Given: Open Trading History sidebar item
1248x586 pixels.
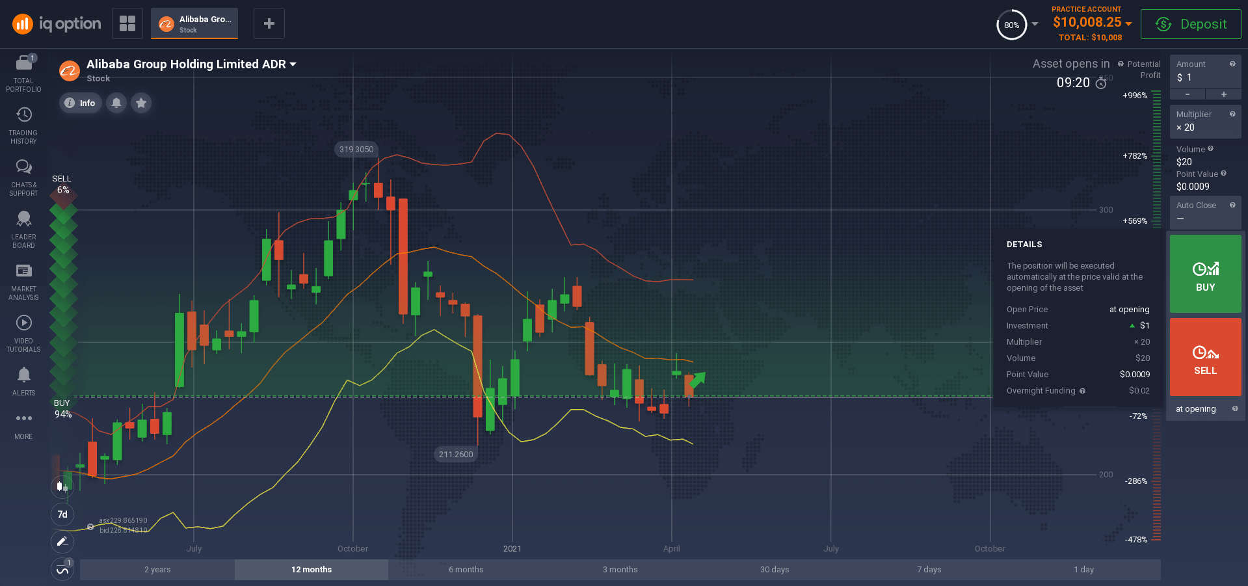Looking at the screenshot, I should pyautogui.click(x=23, y=126).
